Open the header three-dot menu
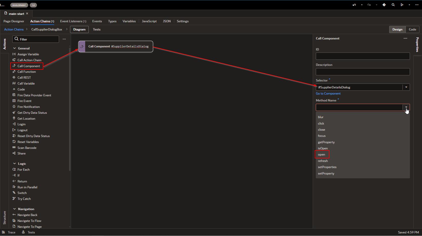This screenshot has height=236, width=422. pos(417,5)
